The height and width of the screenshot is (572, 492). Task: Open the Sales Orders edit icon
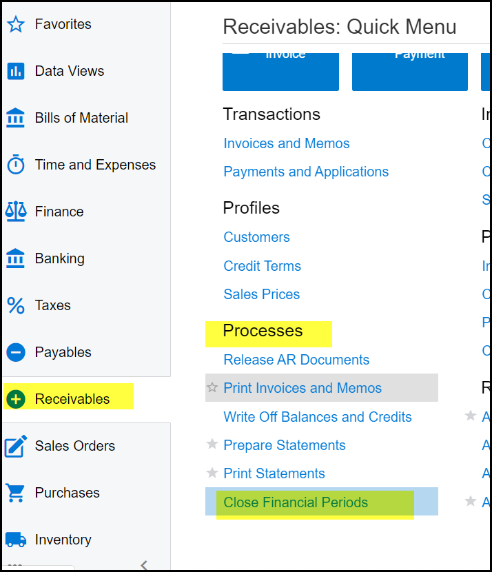coord(15,446)
